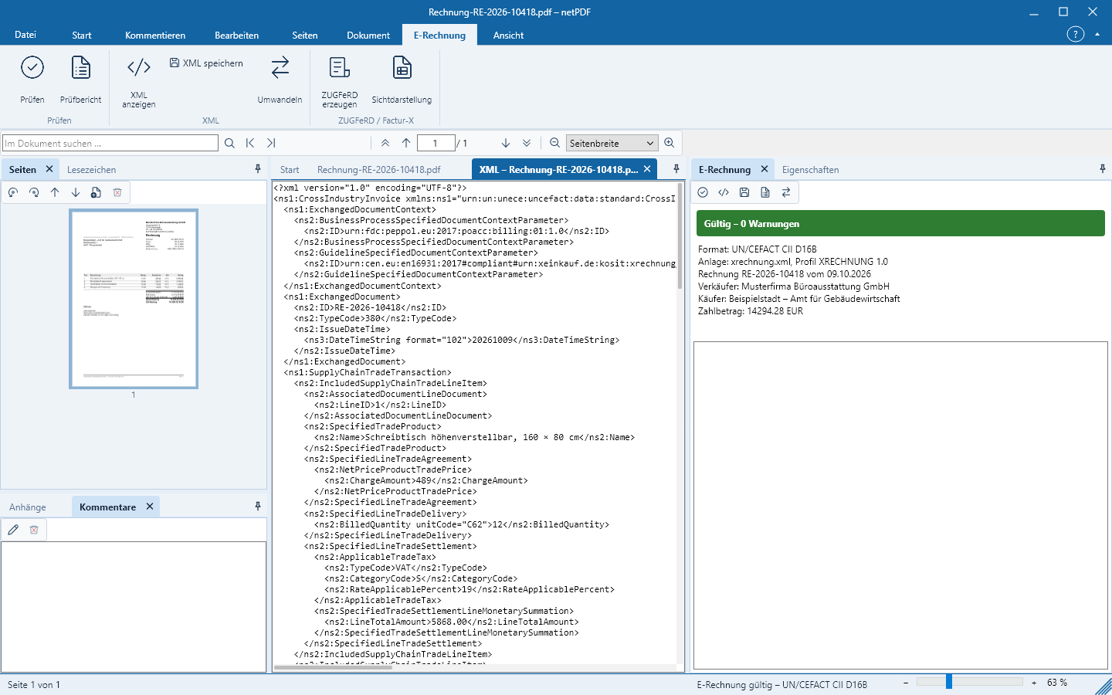Go to the next page arrow
Screen dimensions: 1112x695
(x=506, y=143)
